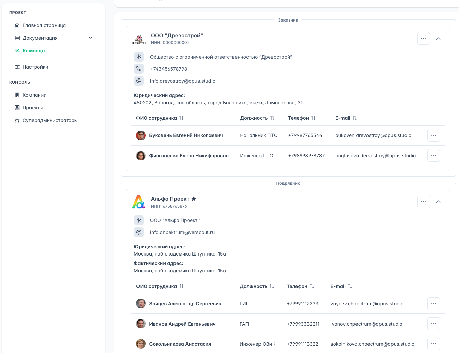Screen dimensions: 459x353
Task: Click the at-sign icon beside info.chpektrum@verscout.ru
Action: 139,232
